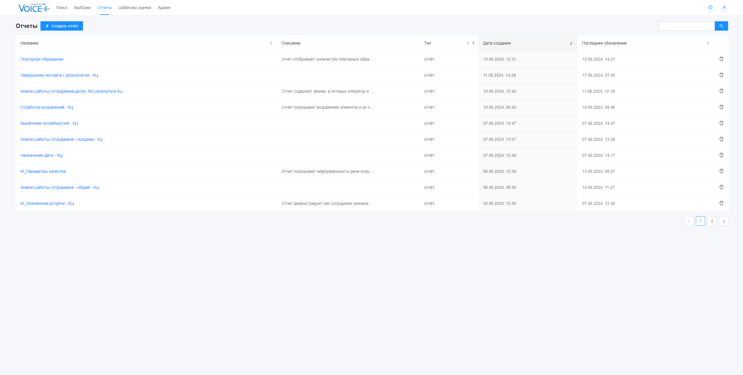Focus the reports search input field
The height and width of the screenshot is (375, 743).
point(686,26)
